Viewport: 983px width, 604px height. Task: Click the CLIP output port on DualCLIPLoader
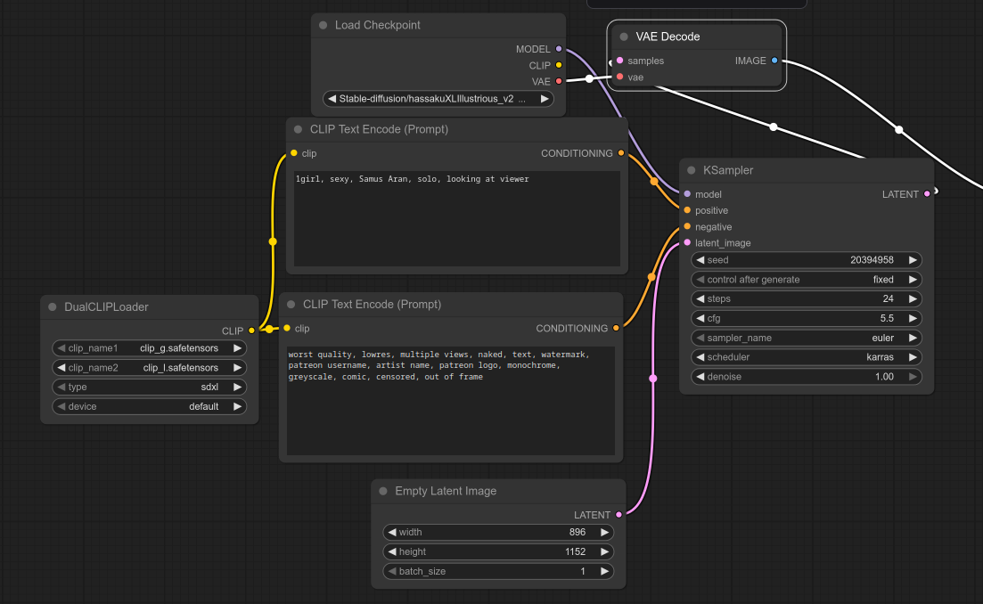(x=251, y=331)
